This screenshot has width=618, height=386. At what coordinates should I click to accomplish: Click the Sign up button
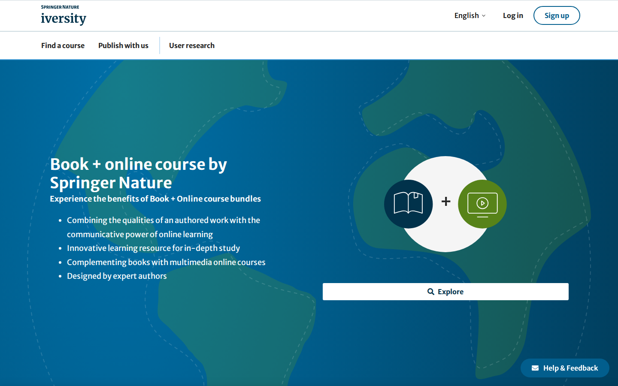coord(557,15)
